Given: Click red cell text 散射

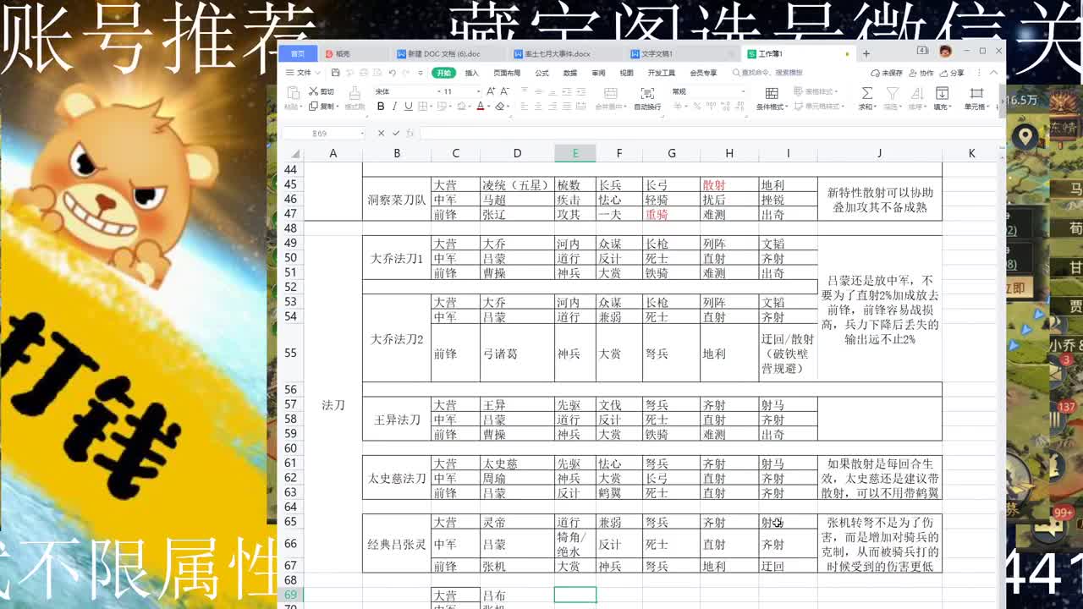Looking at the screenshot, I should click(714, 185).
